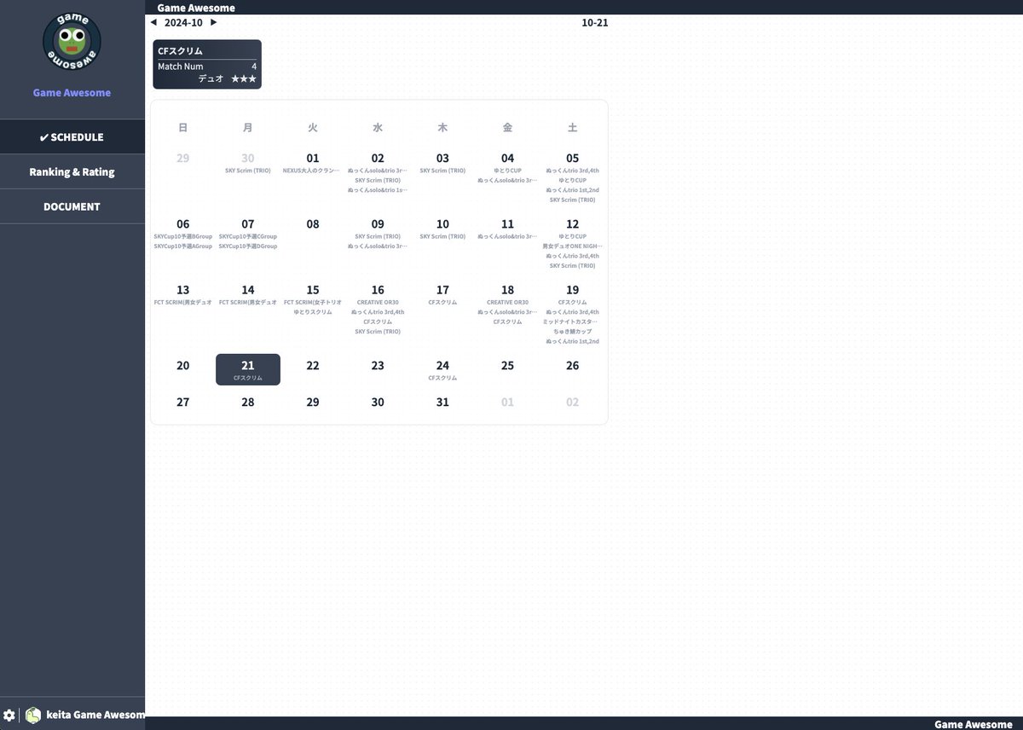Click SKY Scrim (TRIO) on day 10

(442, 236)
